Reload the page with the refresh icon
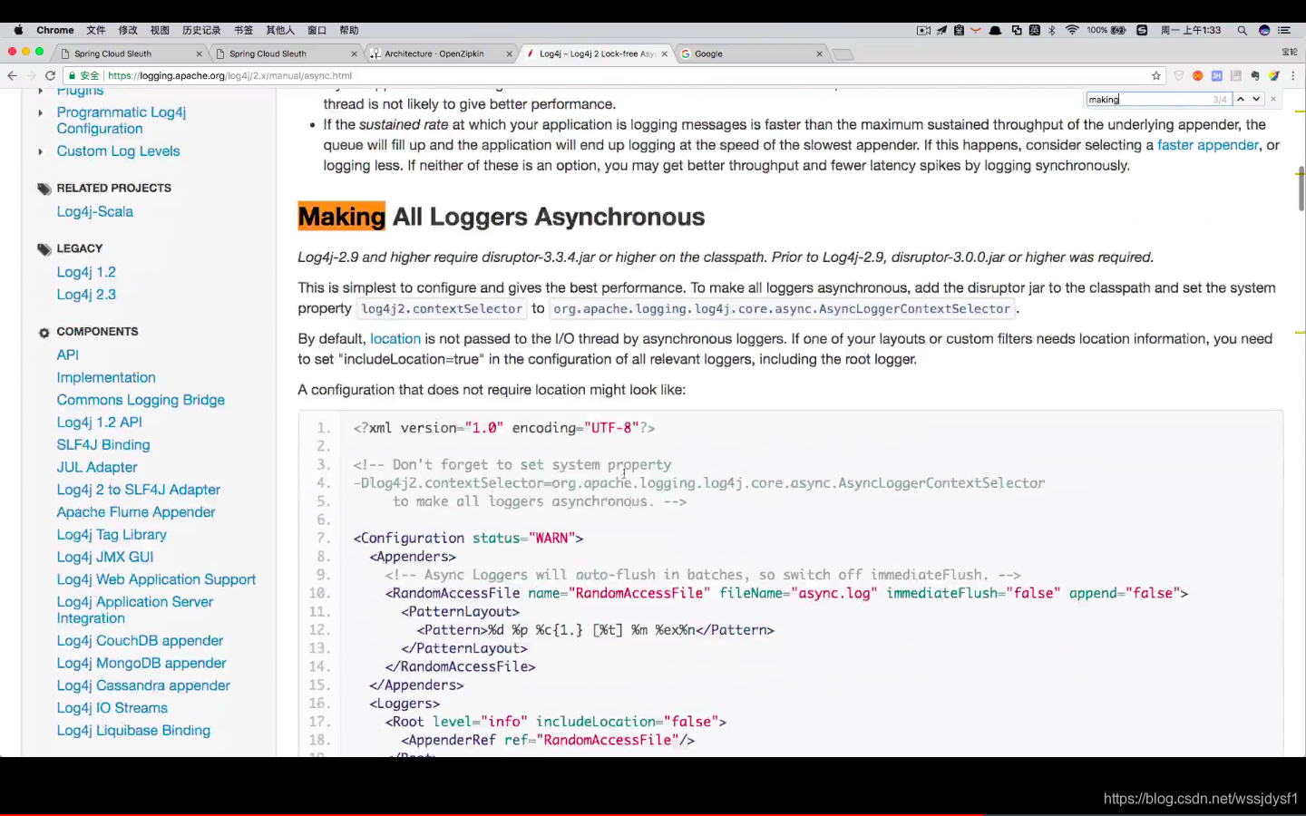Viewport: 1306px width, 816px height. pos(50,76)
